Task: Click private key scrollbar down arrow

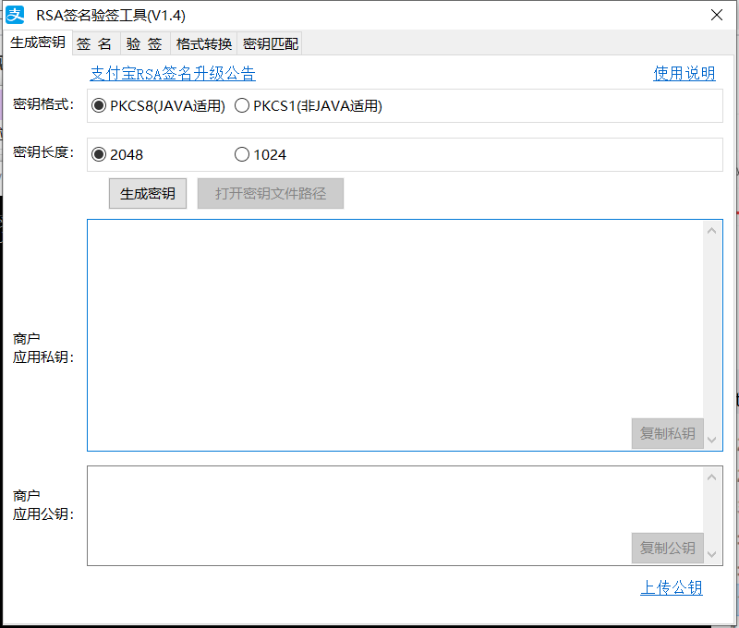Action: point(712,440)
